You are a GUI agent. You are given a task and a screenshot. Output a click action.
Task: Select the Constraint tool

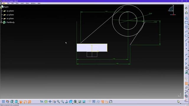[x=186, y=83]
